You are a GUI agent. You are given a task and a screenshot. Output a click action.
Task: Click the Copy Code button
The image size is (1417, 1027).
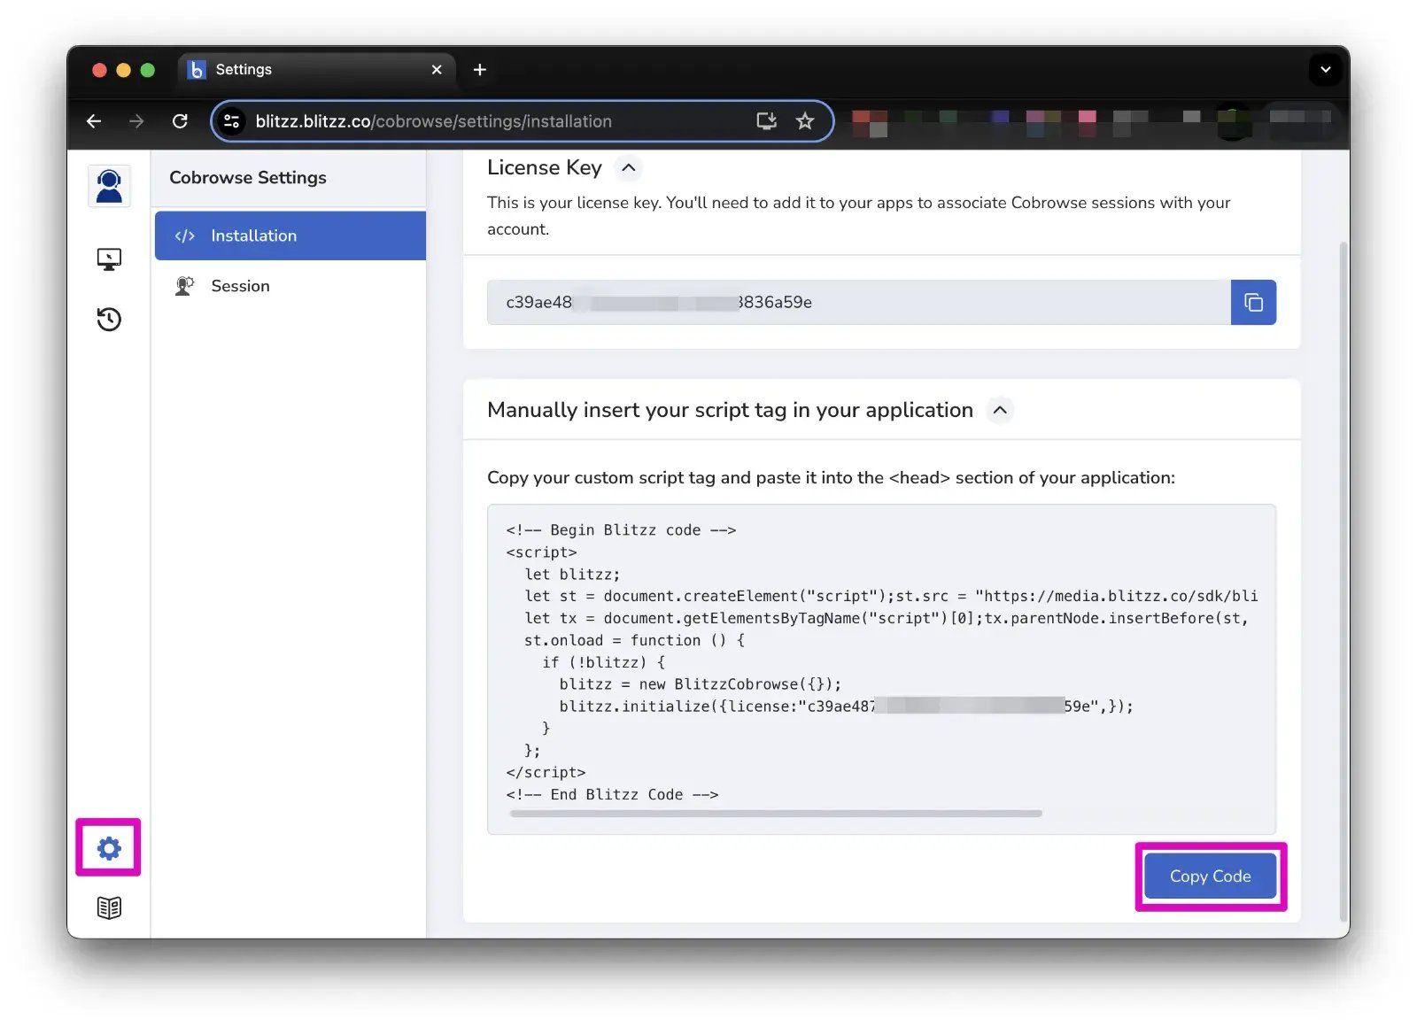[x=1210, y=876]
